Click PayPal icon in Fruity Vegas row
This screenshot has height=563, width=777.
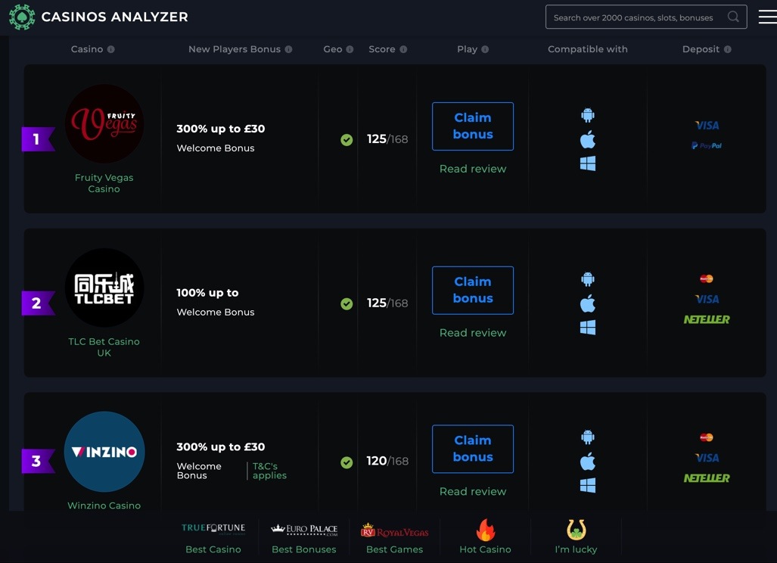707,146
